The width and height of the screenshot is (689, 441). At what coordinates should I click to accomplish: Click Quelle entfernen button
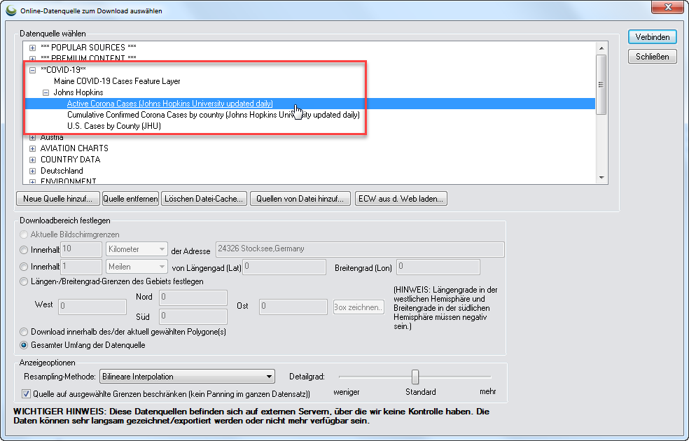point(130,199)
